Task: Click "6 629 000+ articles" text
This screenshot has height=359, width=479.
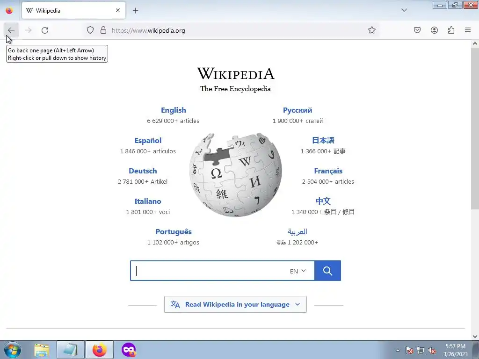Action: click(173, 121)
